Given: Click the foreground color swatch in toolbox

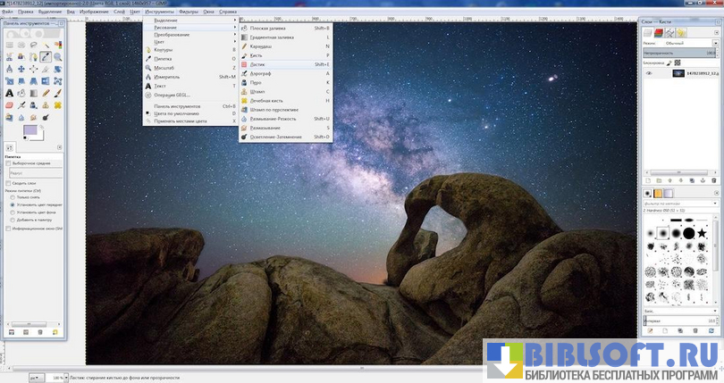Looking at the screenshot, I should point(29,130).
